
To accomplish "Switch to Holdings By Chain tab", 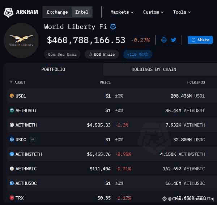I will [154, 69].
